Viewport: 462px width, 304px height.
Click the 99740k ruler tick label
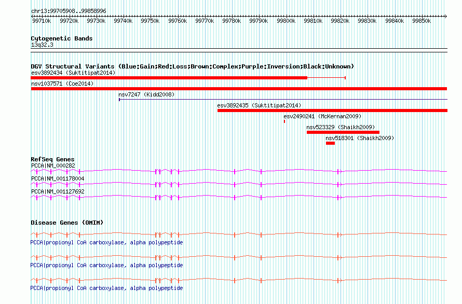pyautogui.click(x=123, y=21)
